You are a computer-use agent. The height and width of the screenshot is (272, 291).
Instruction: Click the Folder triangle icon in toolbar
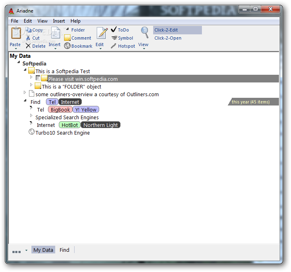(x=68, y=29)
